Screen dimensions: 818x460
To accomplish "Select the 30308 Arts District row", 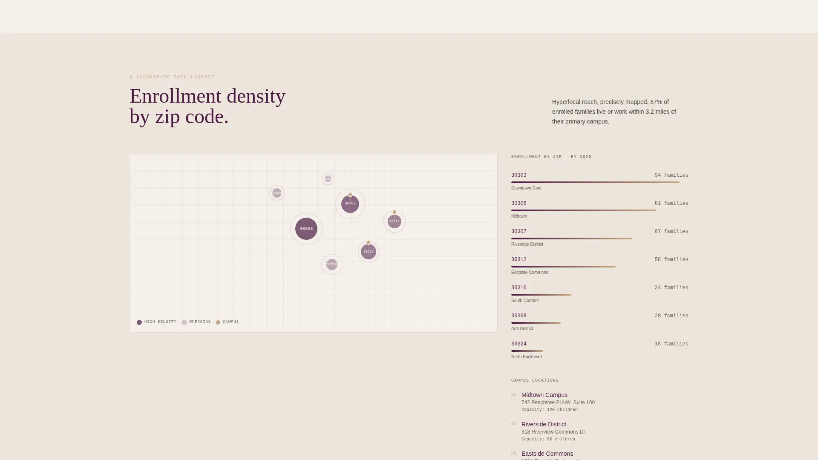I will point(600,322).
